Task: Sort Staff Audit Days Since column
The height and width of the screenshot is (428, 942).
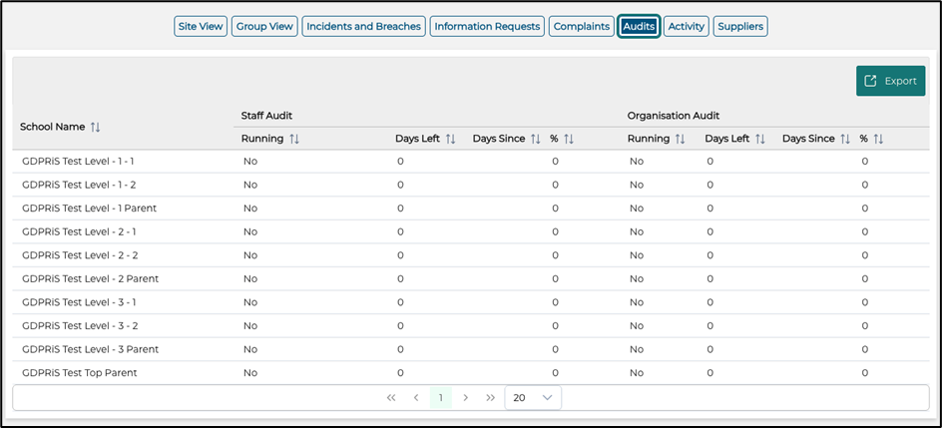Action: click(x=536, y=139)
